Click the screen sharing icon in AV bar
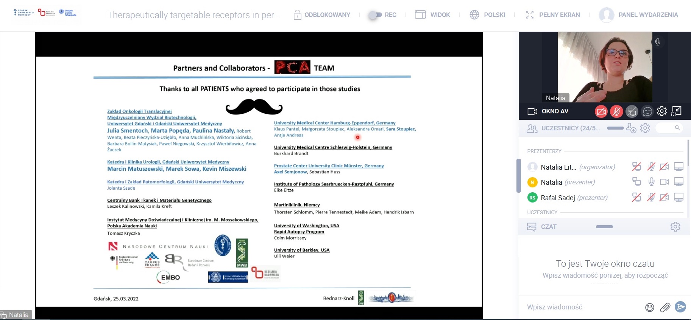Screen dimensions: 691x320 pos(632,111)
